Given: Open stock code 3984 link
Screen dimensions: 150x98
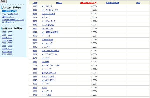Looking at the screenshot, I should tap(35, 51).
